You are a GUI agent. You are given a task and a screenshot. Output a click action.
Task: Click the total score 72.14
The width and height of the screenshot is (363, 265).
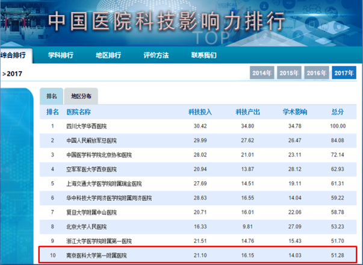pos(338,155)
